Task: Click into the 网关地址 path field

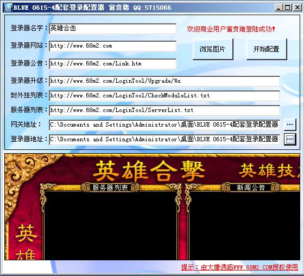Action: click(x=164, y=124)
